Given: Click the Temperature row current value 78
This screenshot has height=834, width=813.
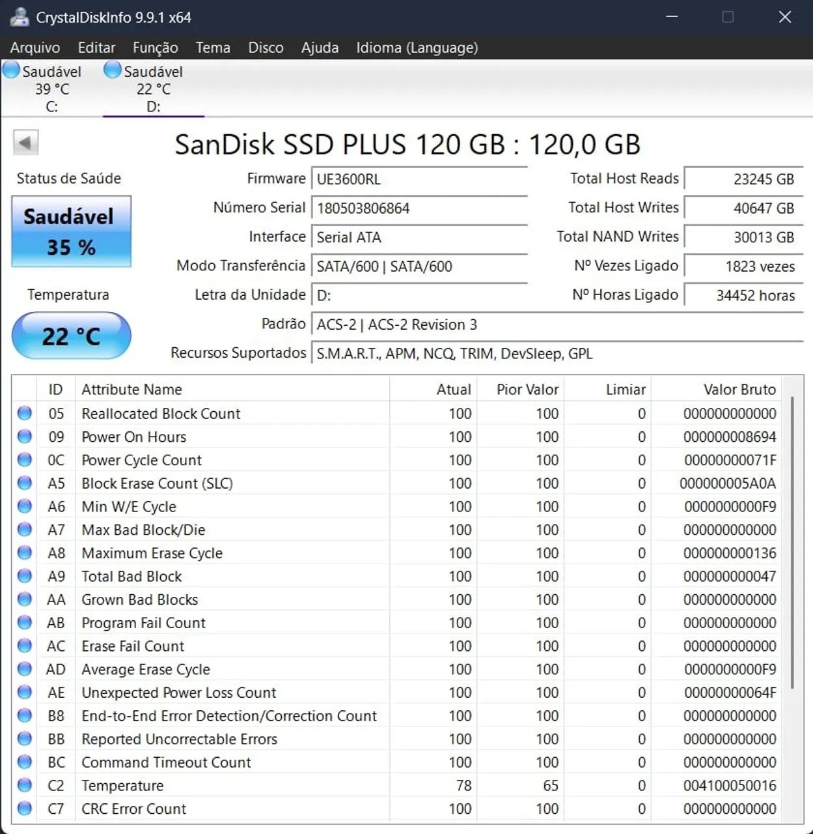Looking at the screenshot, I should point(463,785).
